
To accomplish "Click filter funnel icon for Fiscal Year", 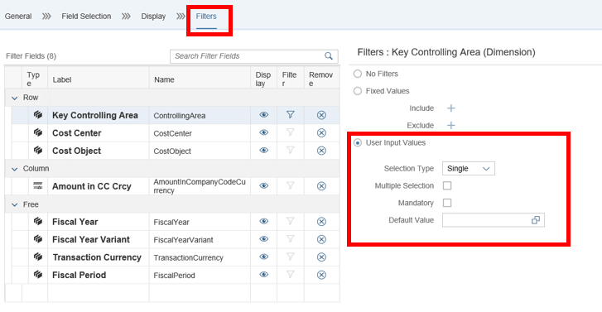I will (x=291, y=221).
